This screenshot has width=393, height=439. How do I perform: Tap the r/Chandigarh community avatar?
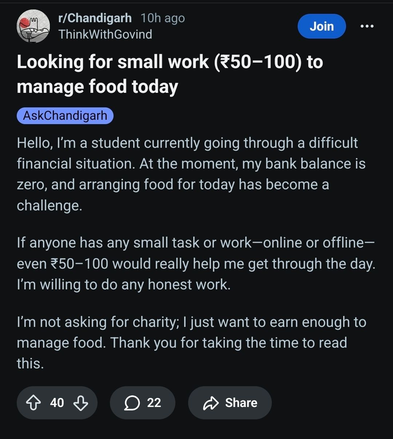(x=33, y=26)
